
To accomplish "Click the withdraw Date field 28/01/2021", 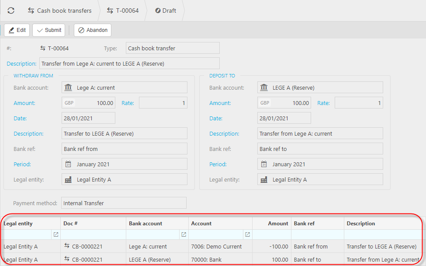I will coord(88,118).
